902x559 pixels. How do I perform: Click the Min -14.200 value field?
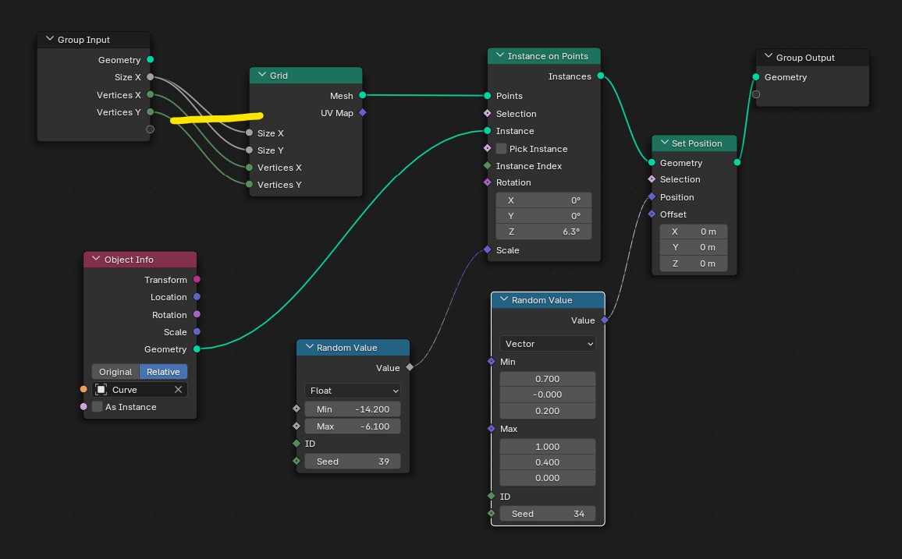click(x=352, y=409)
